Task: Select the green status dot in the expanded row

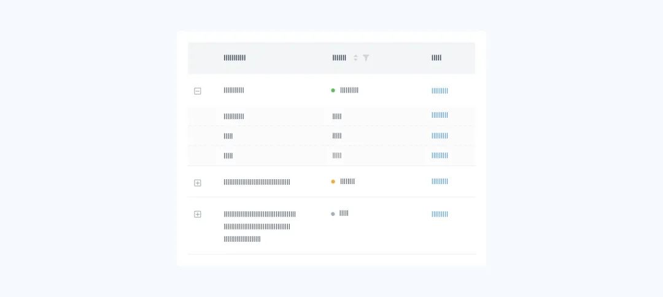Action: [333, 90]
